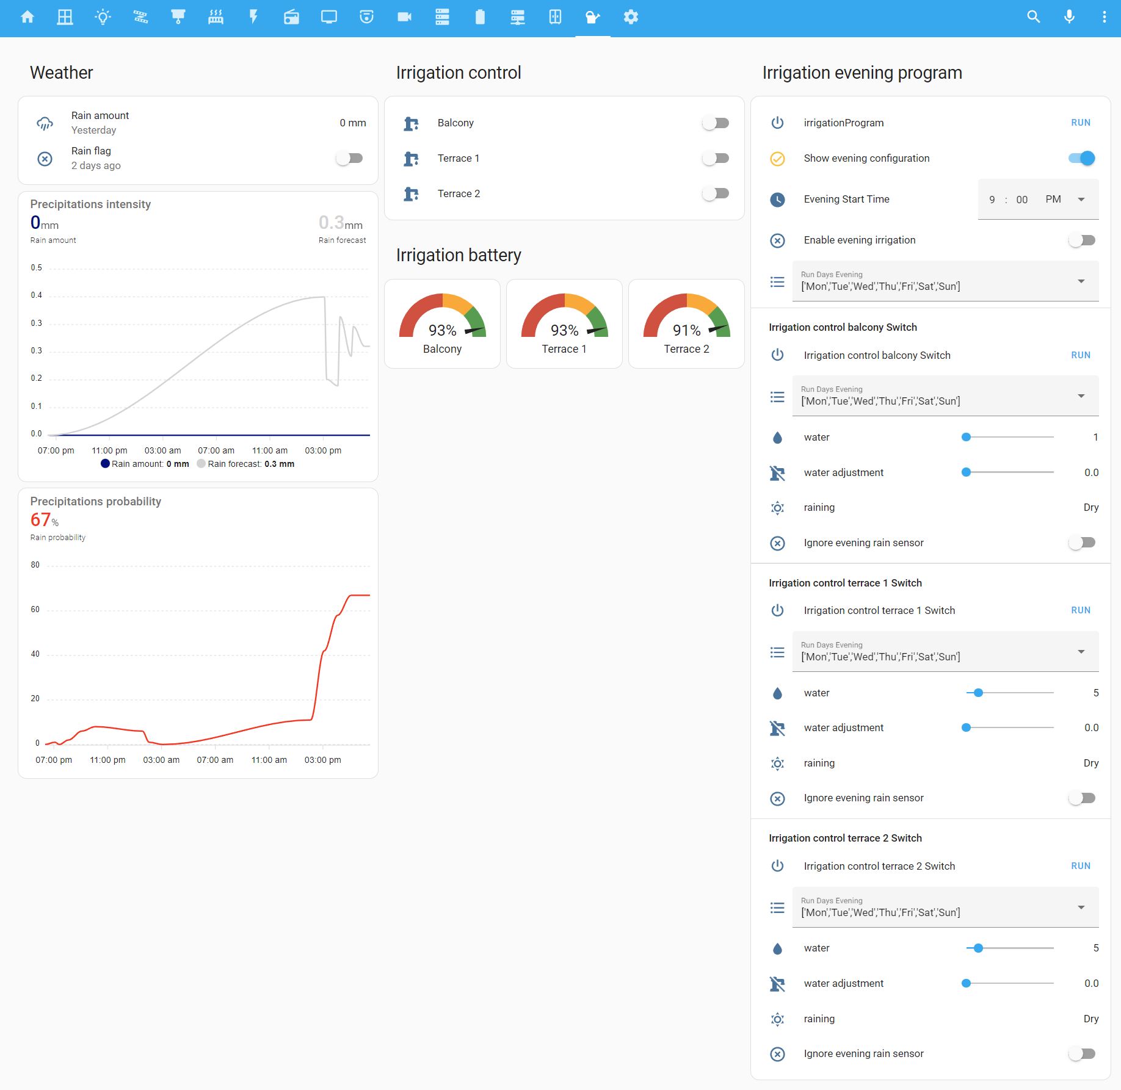Select the battery status dashboard icon
1121x1090 pixels.
click(480, 17)
